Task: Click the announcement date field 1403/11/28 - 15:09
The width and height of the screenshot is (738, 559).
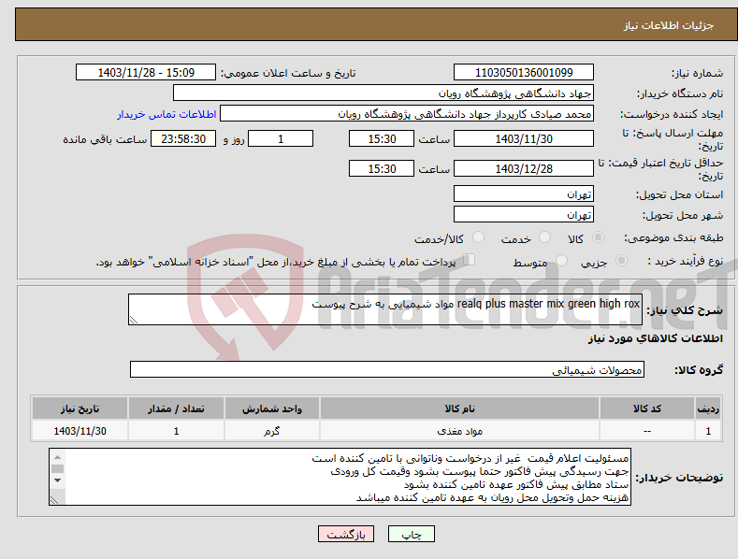Action: (x=146, y=73)
